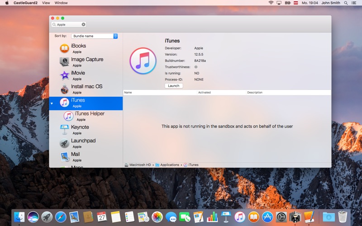362x226 pixels.
Task: Click the build number 8A218a
Action: point(200,61)
